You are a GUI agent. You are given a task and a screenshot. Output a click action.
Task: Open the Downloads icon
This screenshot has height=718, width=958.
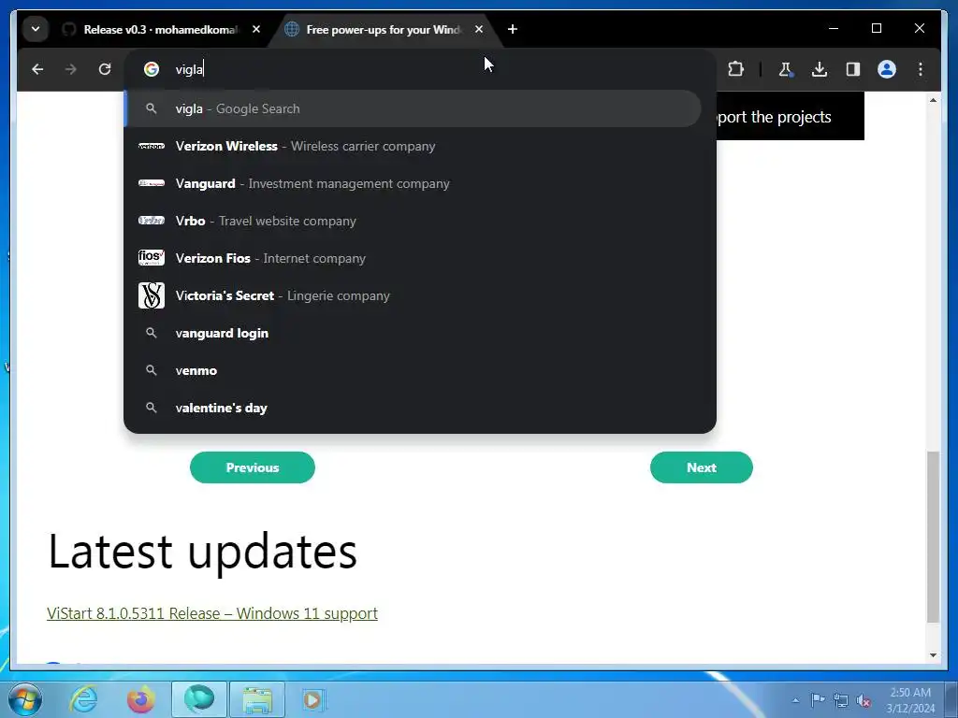tap(820, 69)
